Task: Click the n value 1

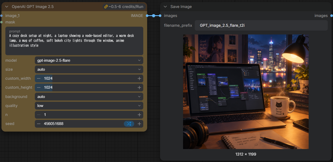Action: [x=45, y=115]
